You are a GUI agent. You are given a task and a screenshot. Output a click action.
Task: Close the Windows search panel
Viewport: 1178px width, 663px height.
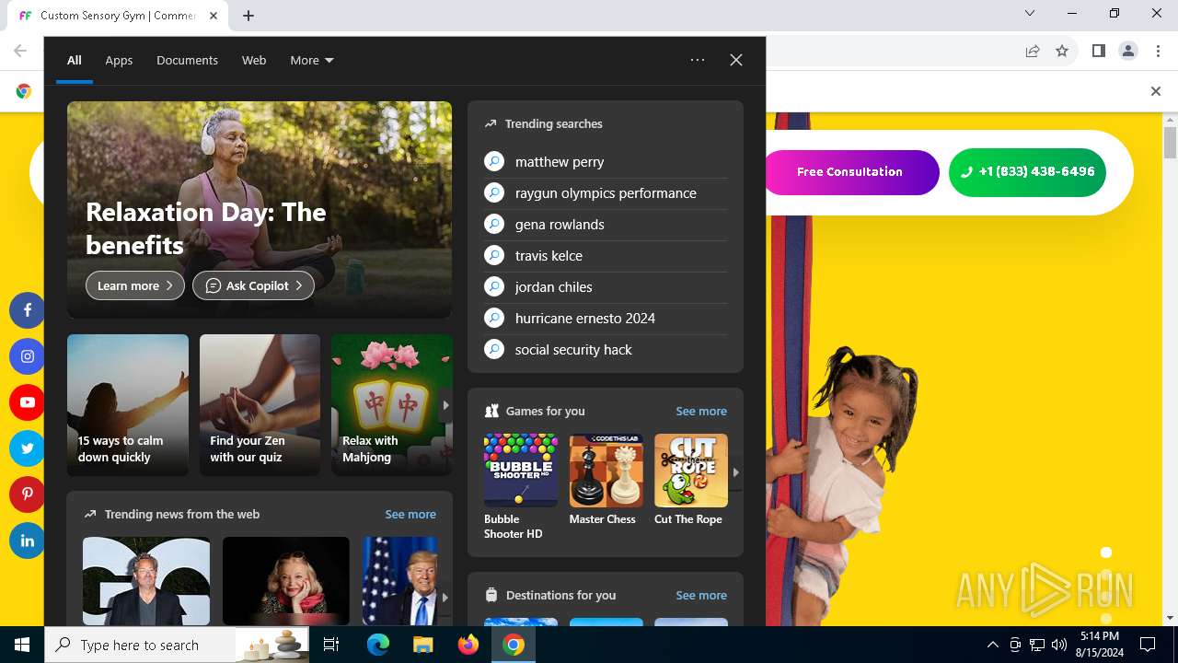(x=736, y=60)
